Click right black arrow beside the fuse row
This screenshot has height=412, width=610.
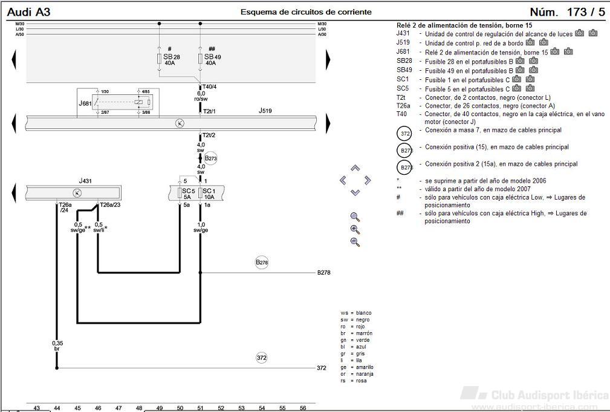[328, 59]
